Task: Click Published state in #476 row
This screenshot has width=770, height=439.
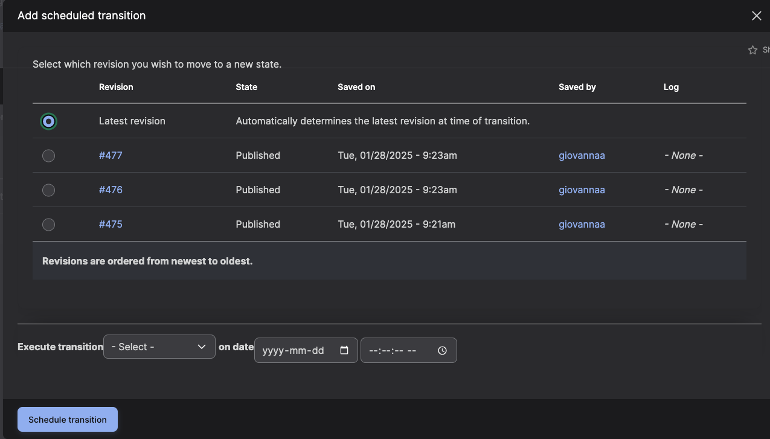Action: (x=258, y=190)
